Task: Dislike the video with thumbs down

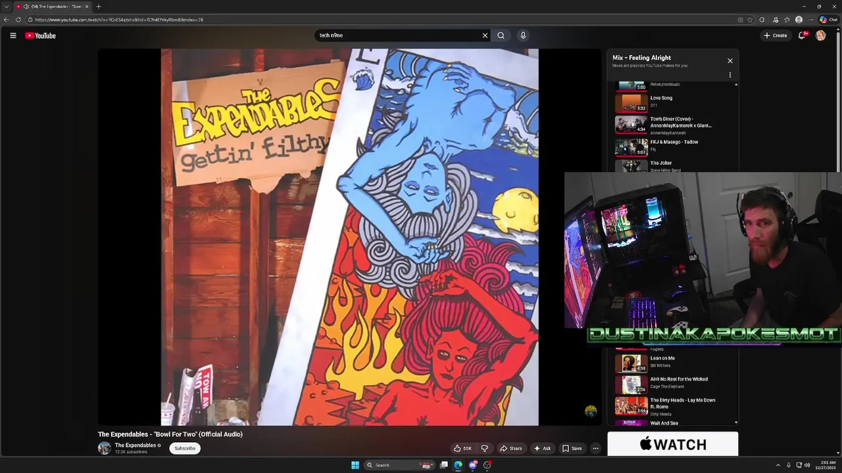Action: (x=485, y=449)
